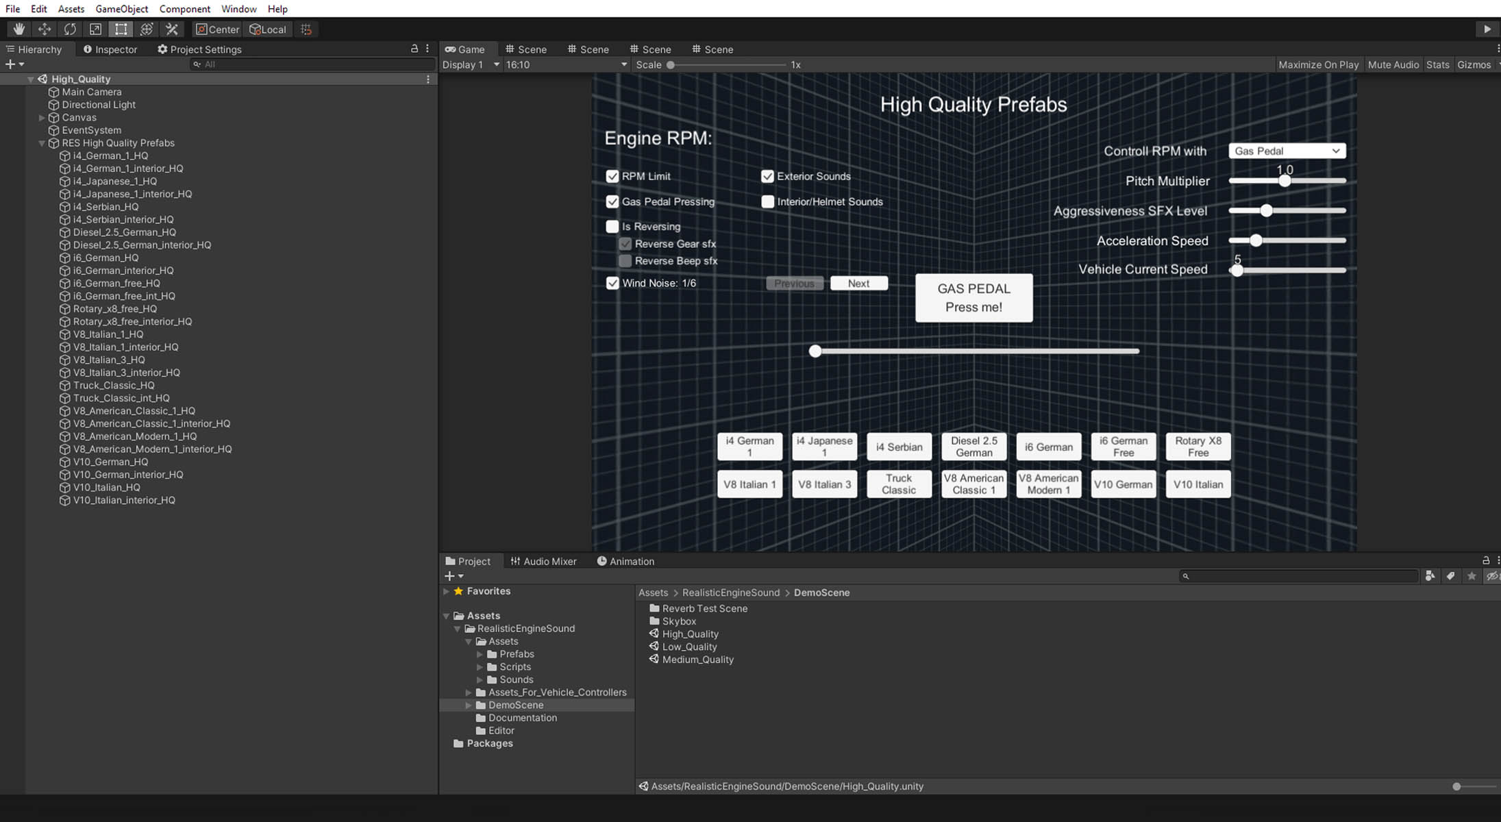Uncheck the RPM Limit checkbox
Image resolution: width=1501 pixels, height=822 pixels.
[612, 176]
